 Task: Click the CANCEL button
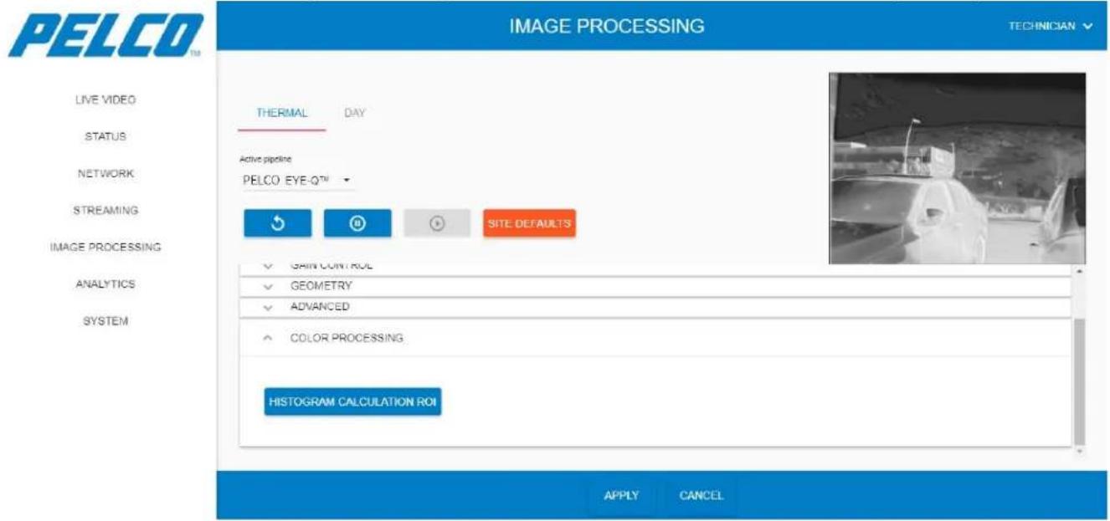click(x=701, y=495)
